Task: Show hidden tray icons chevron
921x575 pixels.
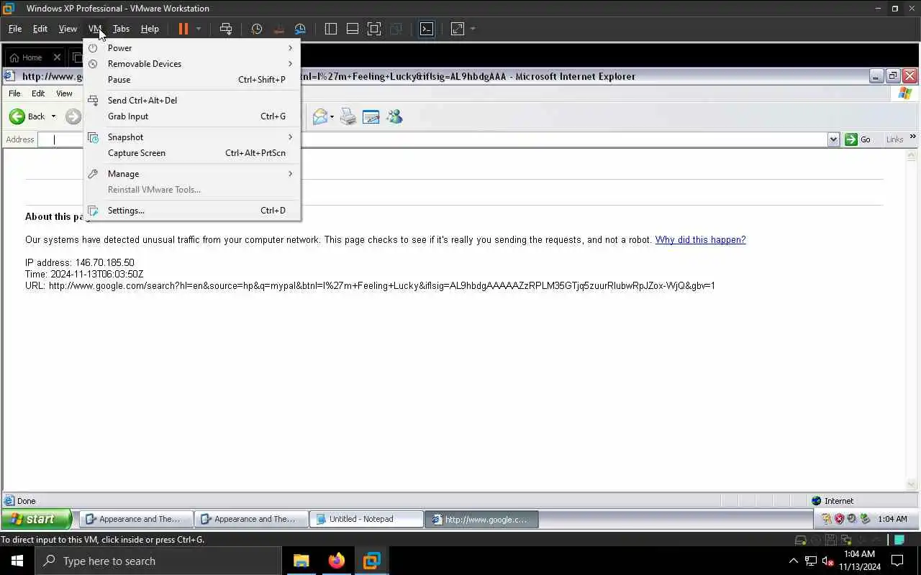Action: [x=794, y=561]
